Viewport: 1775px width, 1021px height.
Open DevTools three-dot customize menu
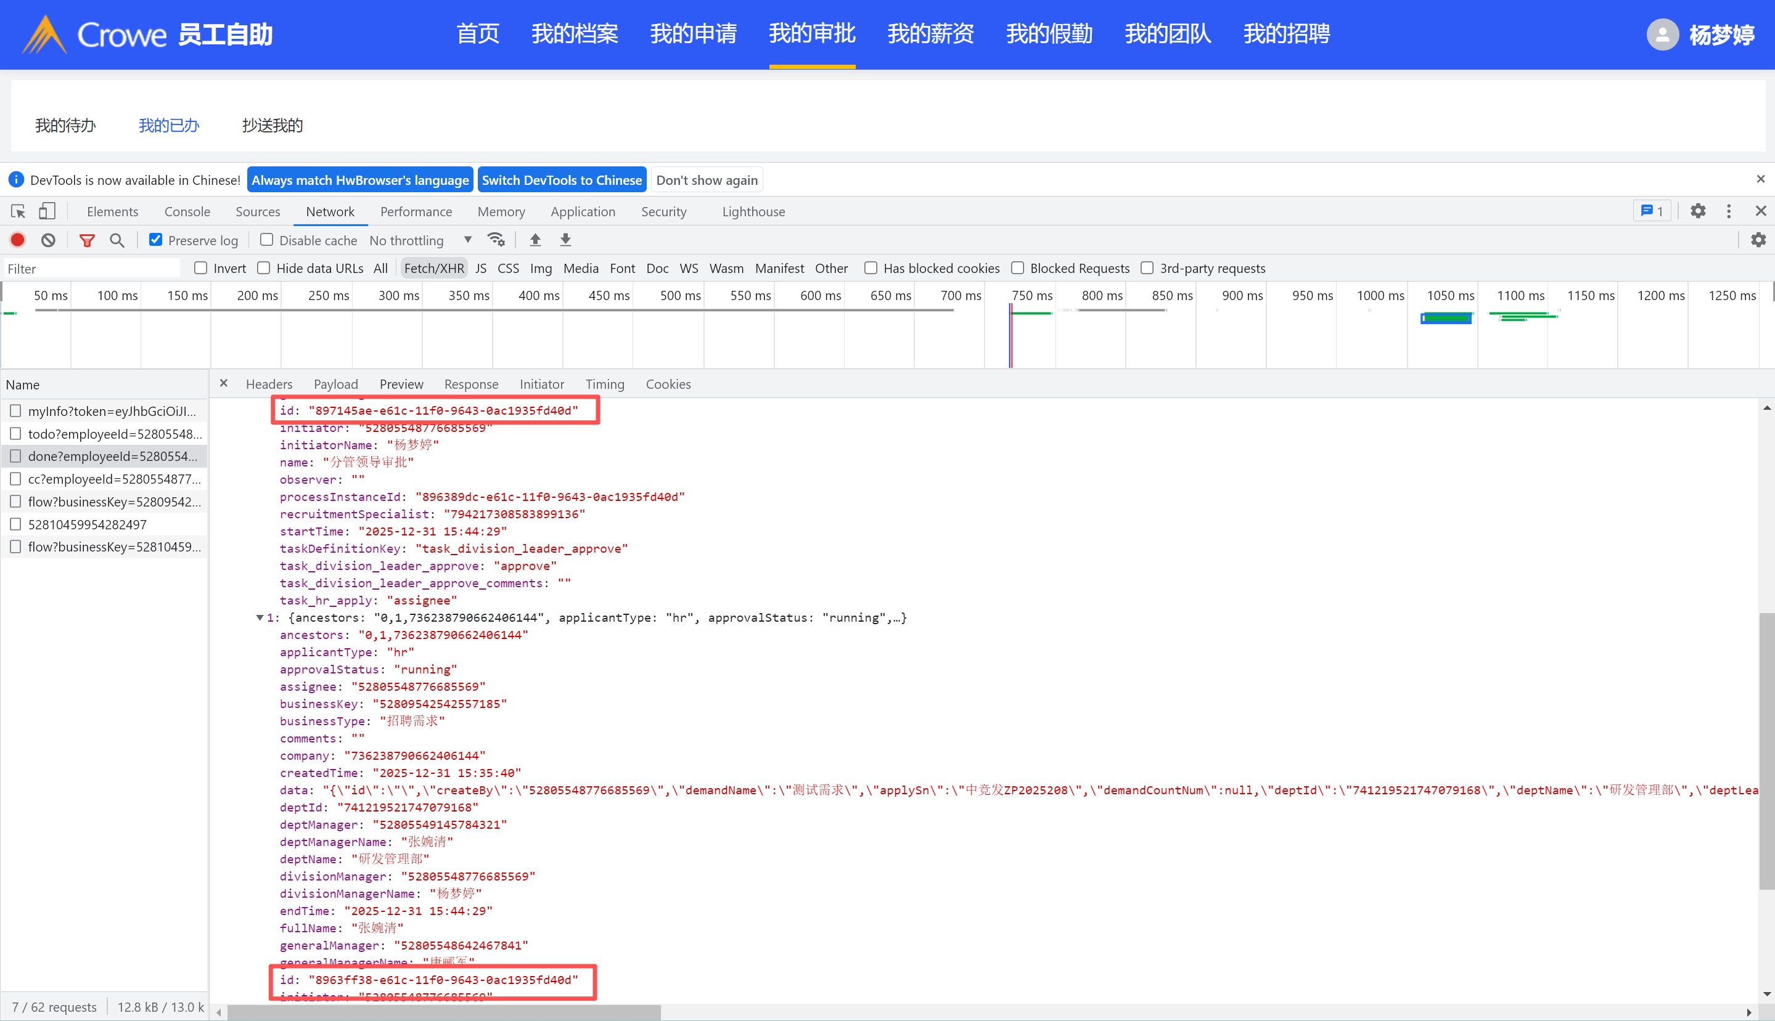[x=1729, y=211]
